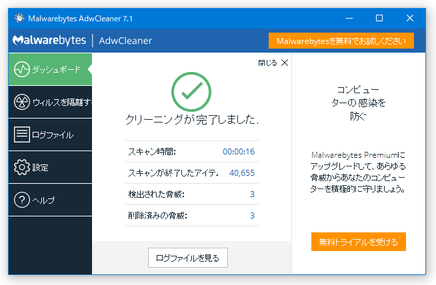The height and width of the screenshot is (285, 436).
Task: Click the Malwarebytesを無料でお試しください banner button
Action: pyautogui.click(x=341, y=41)
